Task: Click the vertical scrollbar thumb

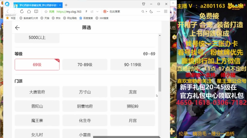Action: pos(160,80)
